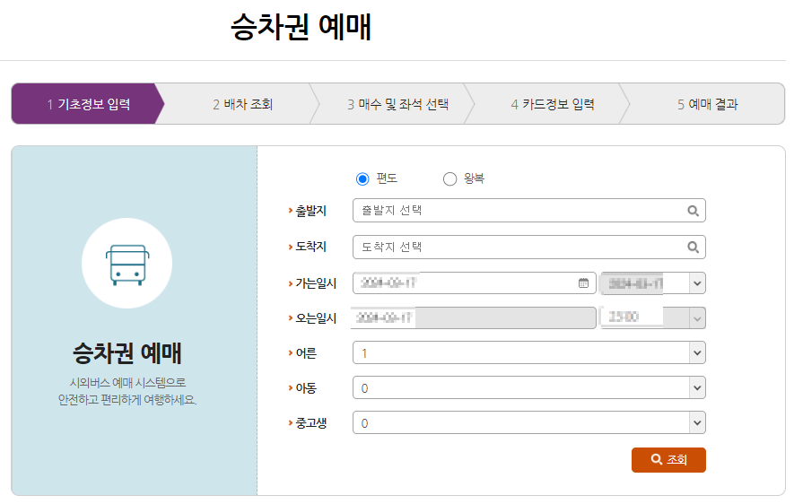Screen dimensions: 794x504
Task: Click the search magnifier in 도착지 field
Action: pyautogui.click(x=693, y=248)
